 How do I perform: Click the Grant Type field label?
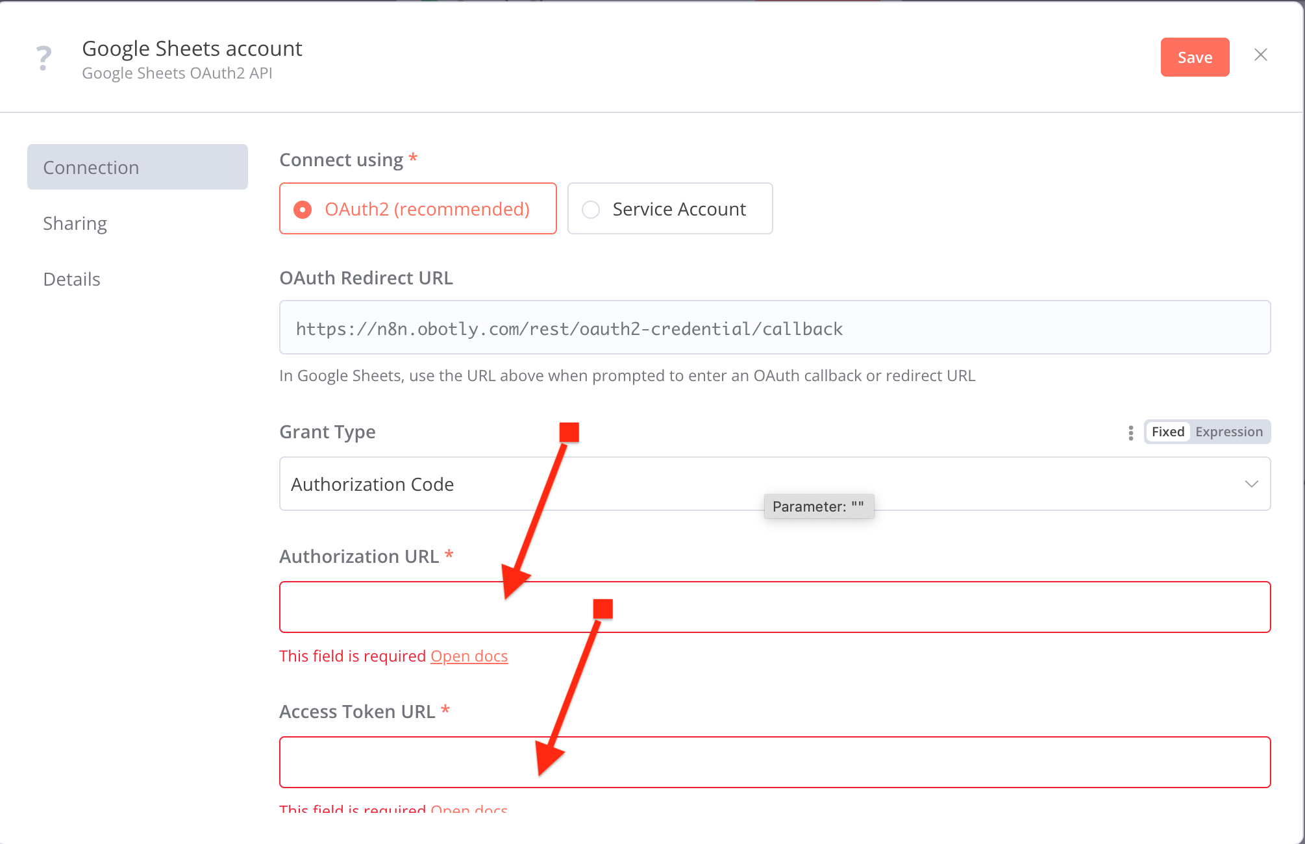327,432
